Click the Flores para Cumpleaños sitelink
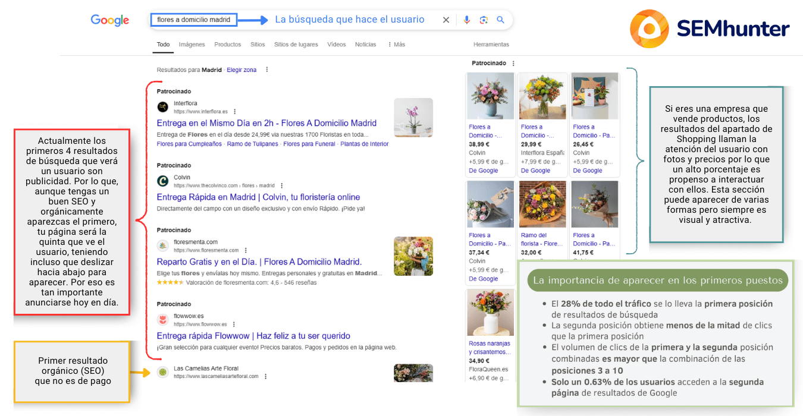This screenshot has width=803, height=416. 189,144
